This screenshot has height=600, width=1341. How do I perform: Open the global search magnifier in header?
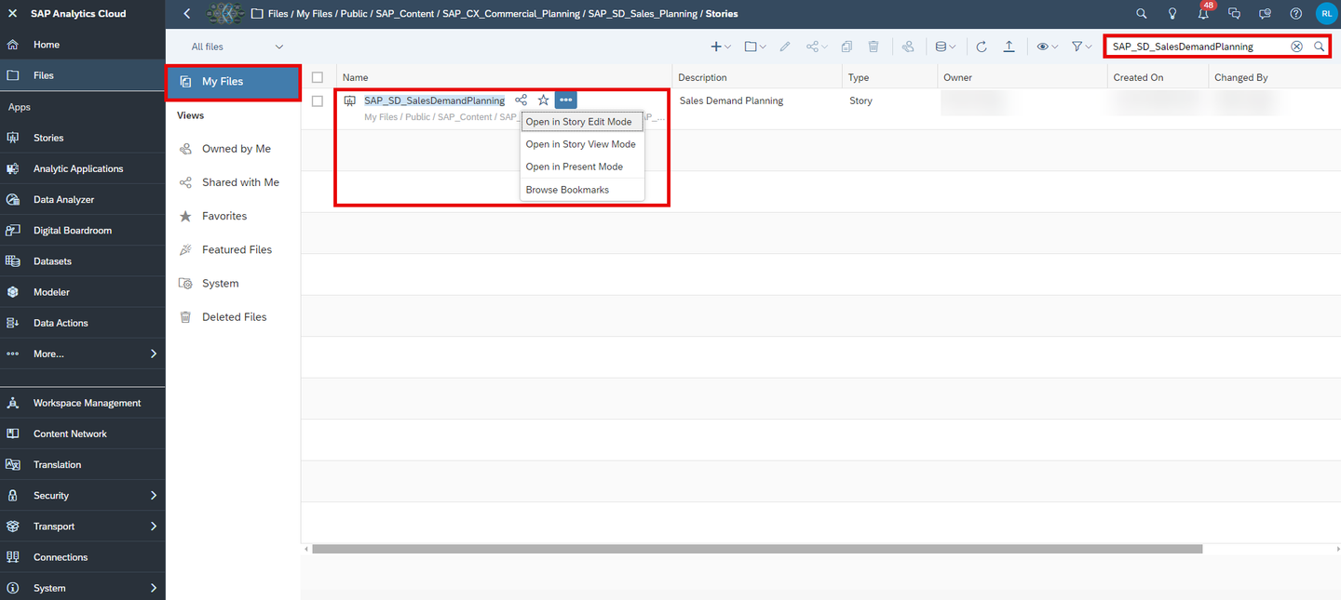(1142, 14)
